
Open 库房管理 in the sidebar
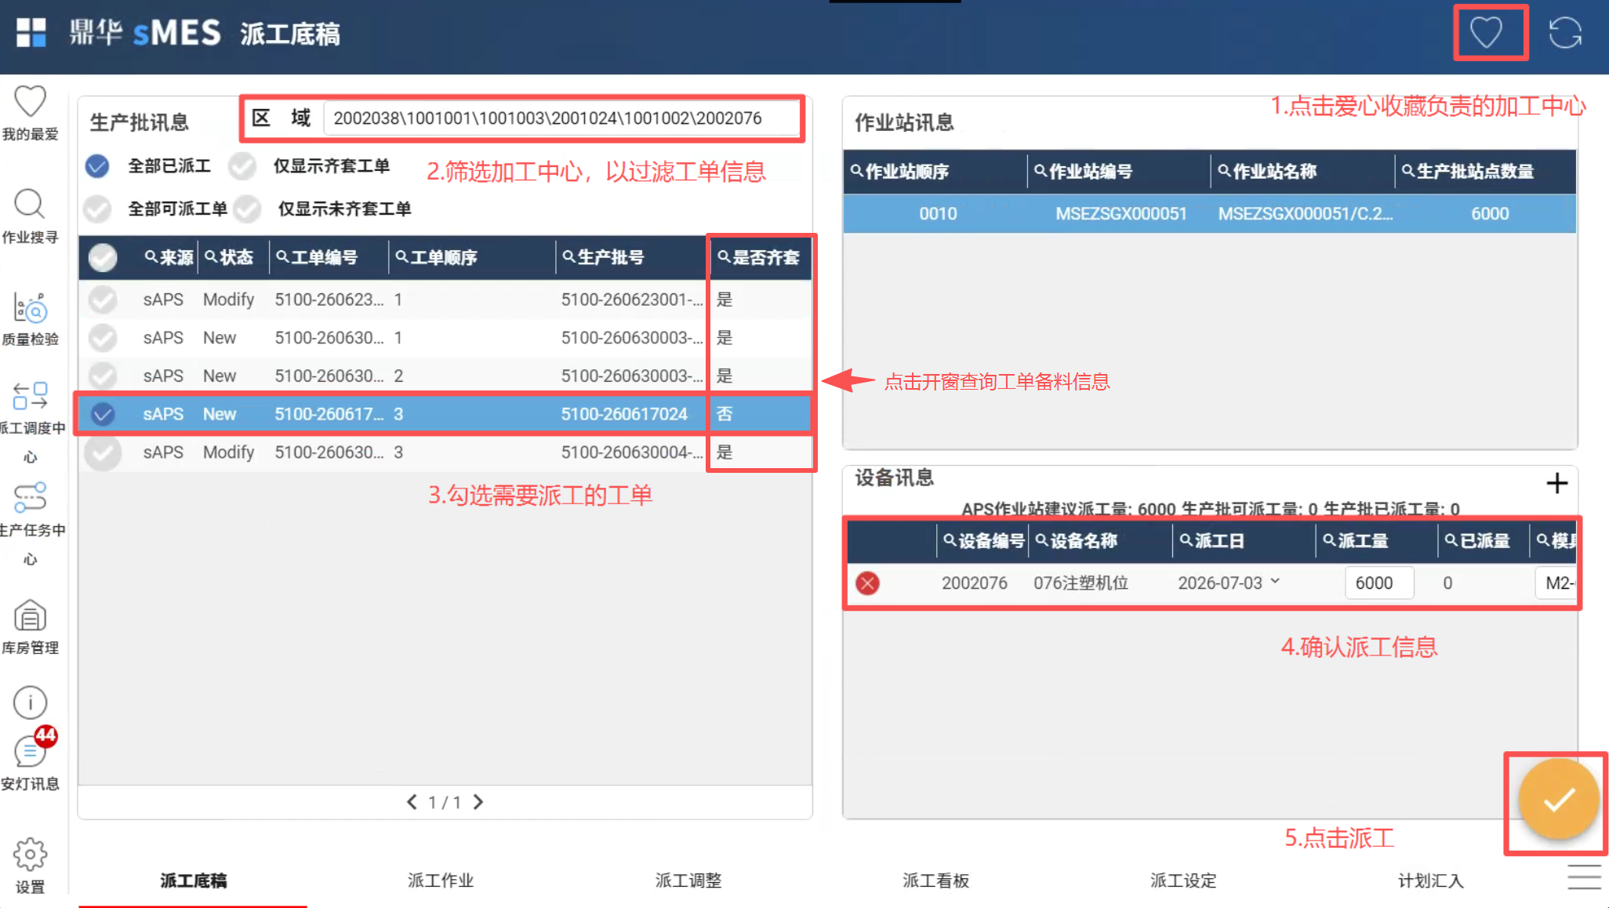pyautogui.click(x=30, y=627)
